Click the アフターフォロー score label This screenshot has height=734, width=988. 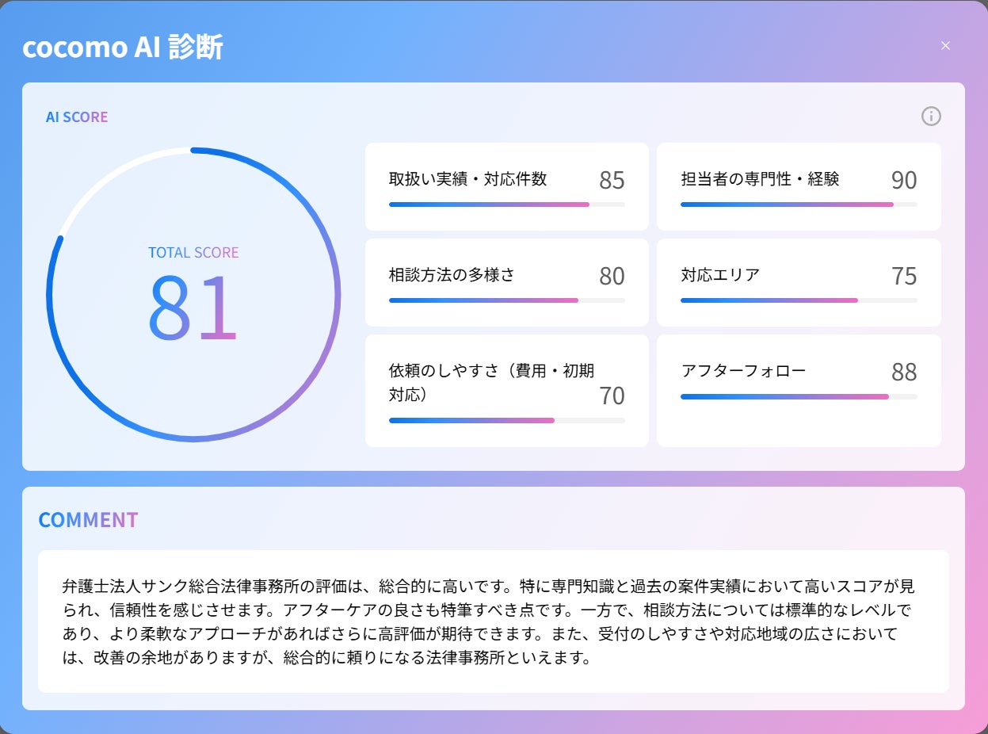tap(743, 370)
